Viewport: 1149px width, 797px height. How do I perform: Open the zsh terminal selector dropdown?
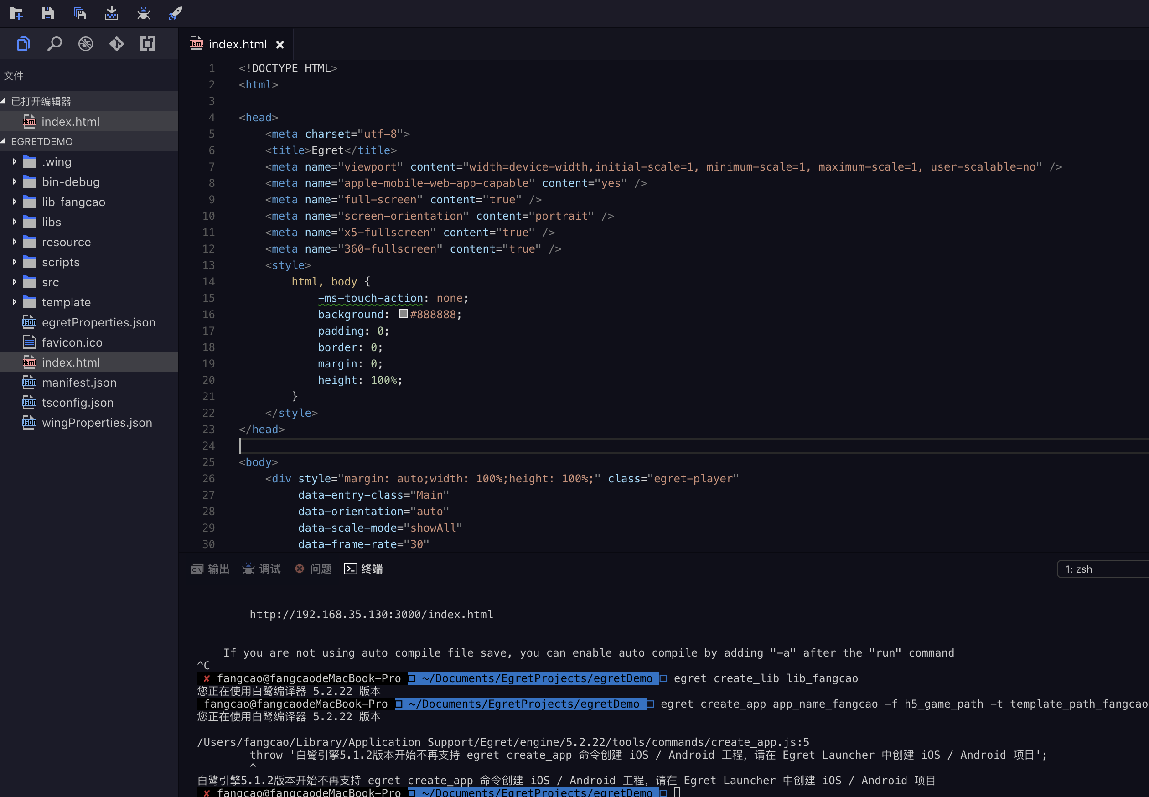pos(1103,569)
